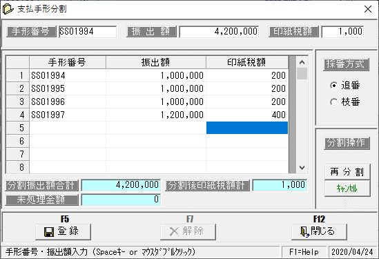Click the 再分割 button
379x259 pixels.
(x=347, y=172)
